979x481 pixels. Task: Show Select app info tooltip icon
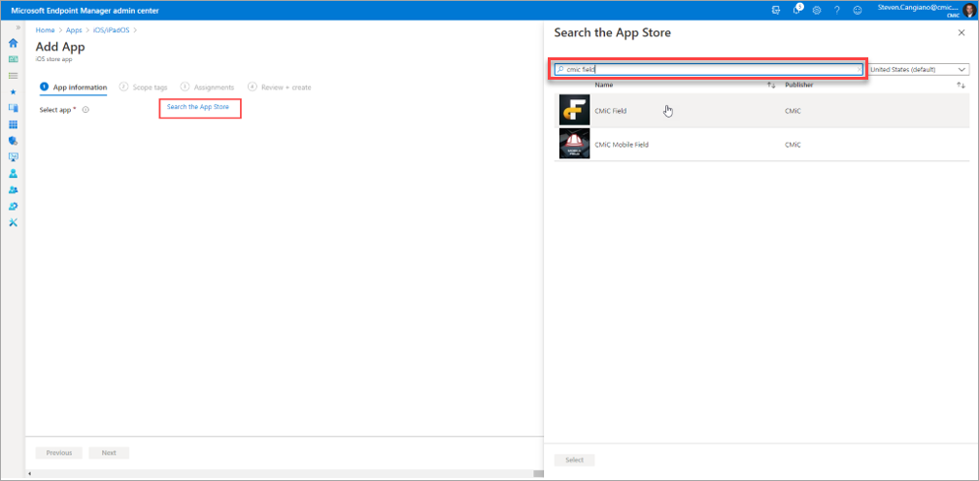[x=85, y=109]
